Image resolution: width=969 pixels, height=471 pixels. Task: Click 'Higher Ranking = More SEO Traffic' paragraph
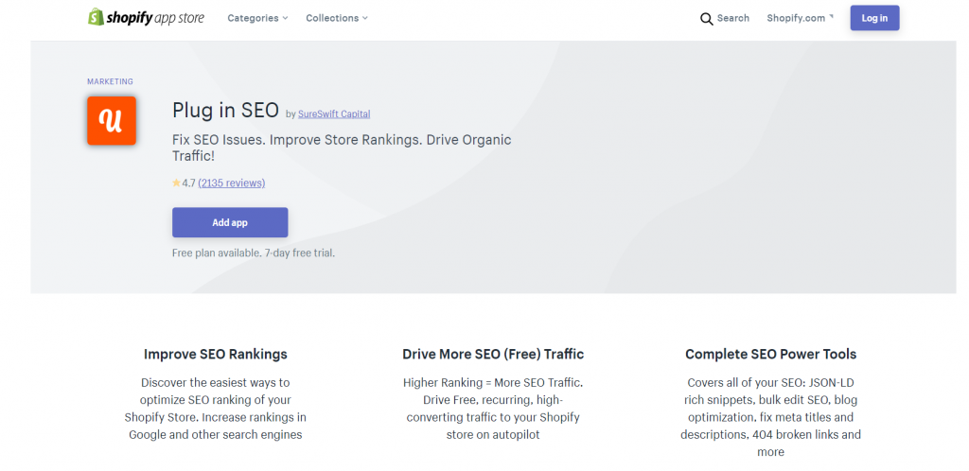click(x=493, y=408)
